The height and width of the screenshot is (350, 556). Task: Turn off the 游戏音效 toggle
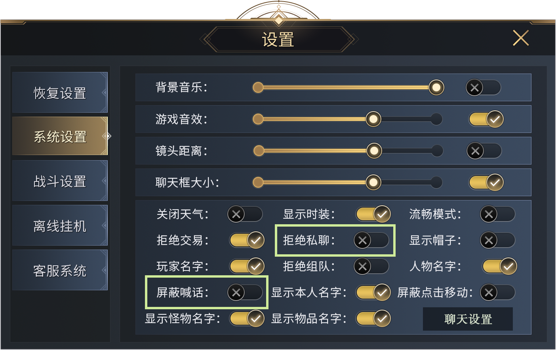486,119
